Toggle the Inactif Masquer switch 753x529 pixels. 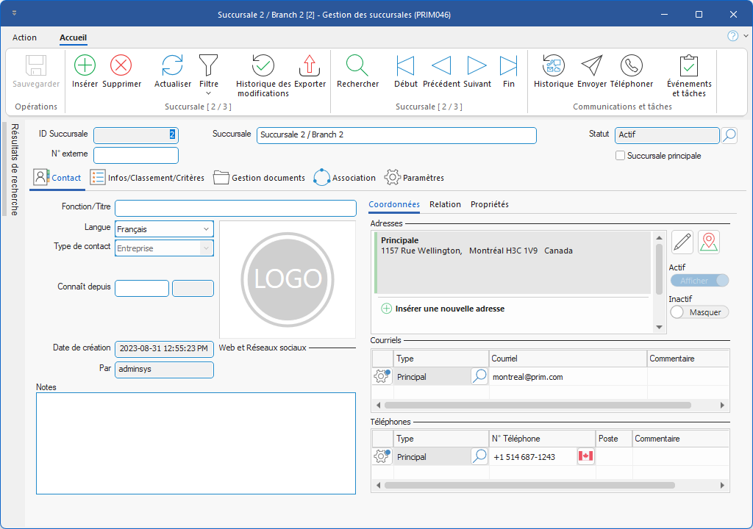pos(699,312)
